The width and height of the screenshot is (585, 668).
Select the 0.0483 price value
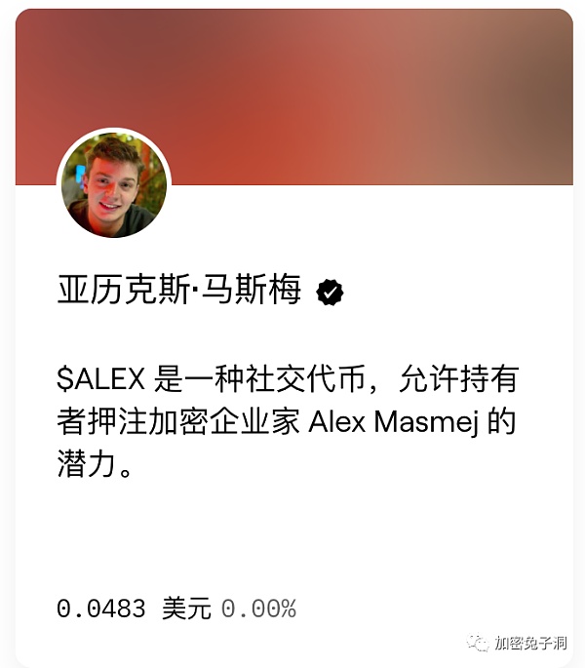point(101,608)
